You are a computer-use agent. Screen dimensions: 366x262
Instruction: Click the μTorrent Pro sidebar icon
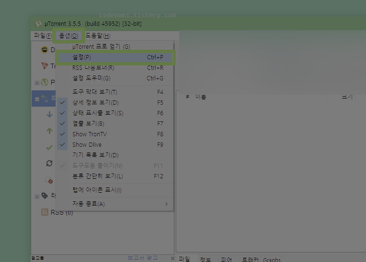(45, 82)
